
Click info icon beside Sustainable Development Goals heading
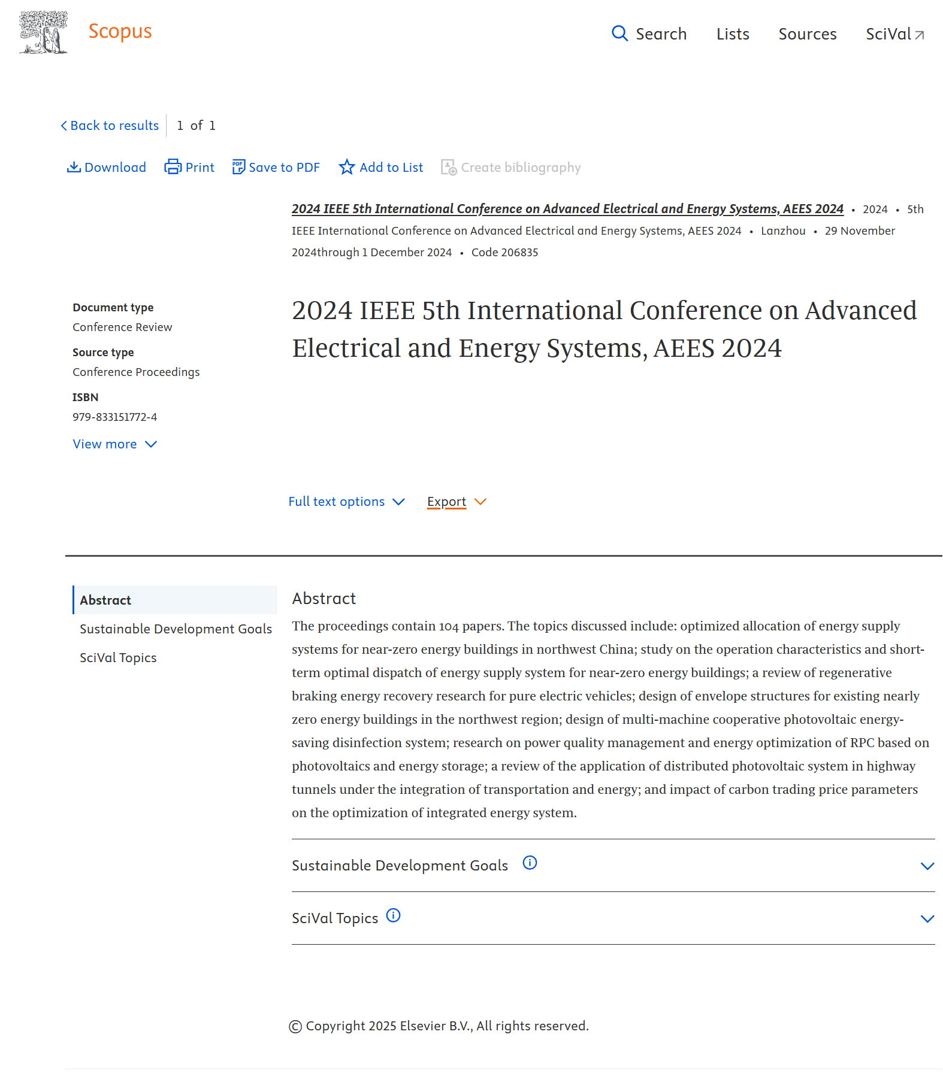(530, 863)
